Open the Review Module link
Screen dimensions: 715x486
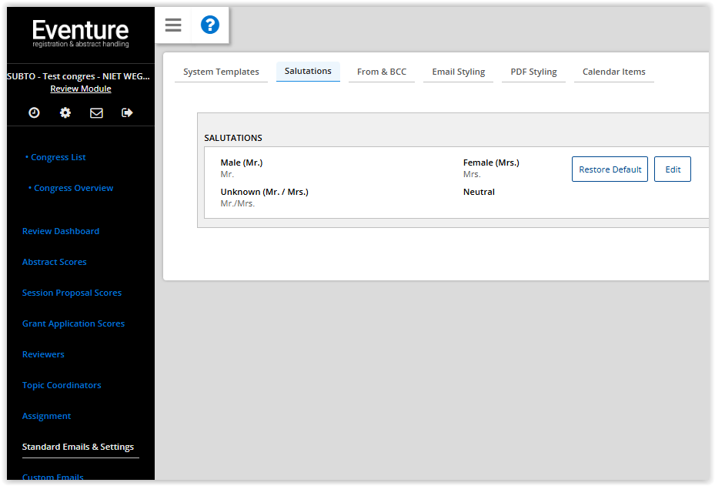point(81,89)
